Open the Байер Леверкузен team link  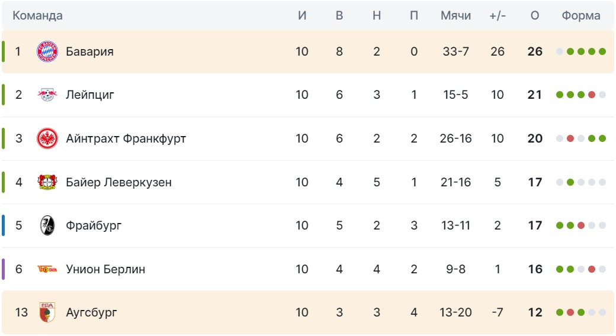[118, 182]
